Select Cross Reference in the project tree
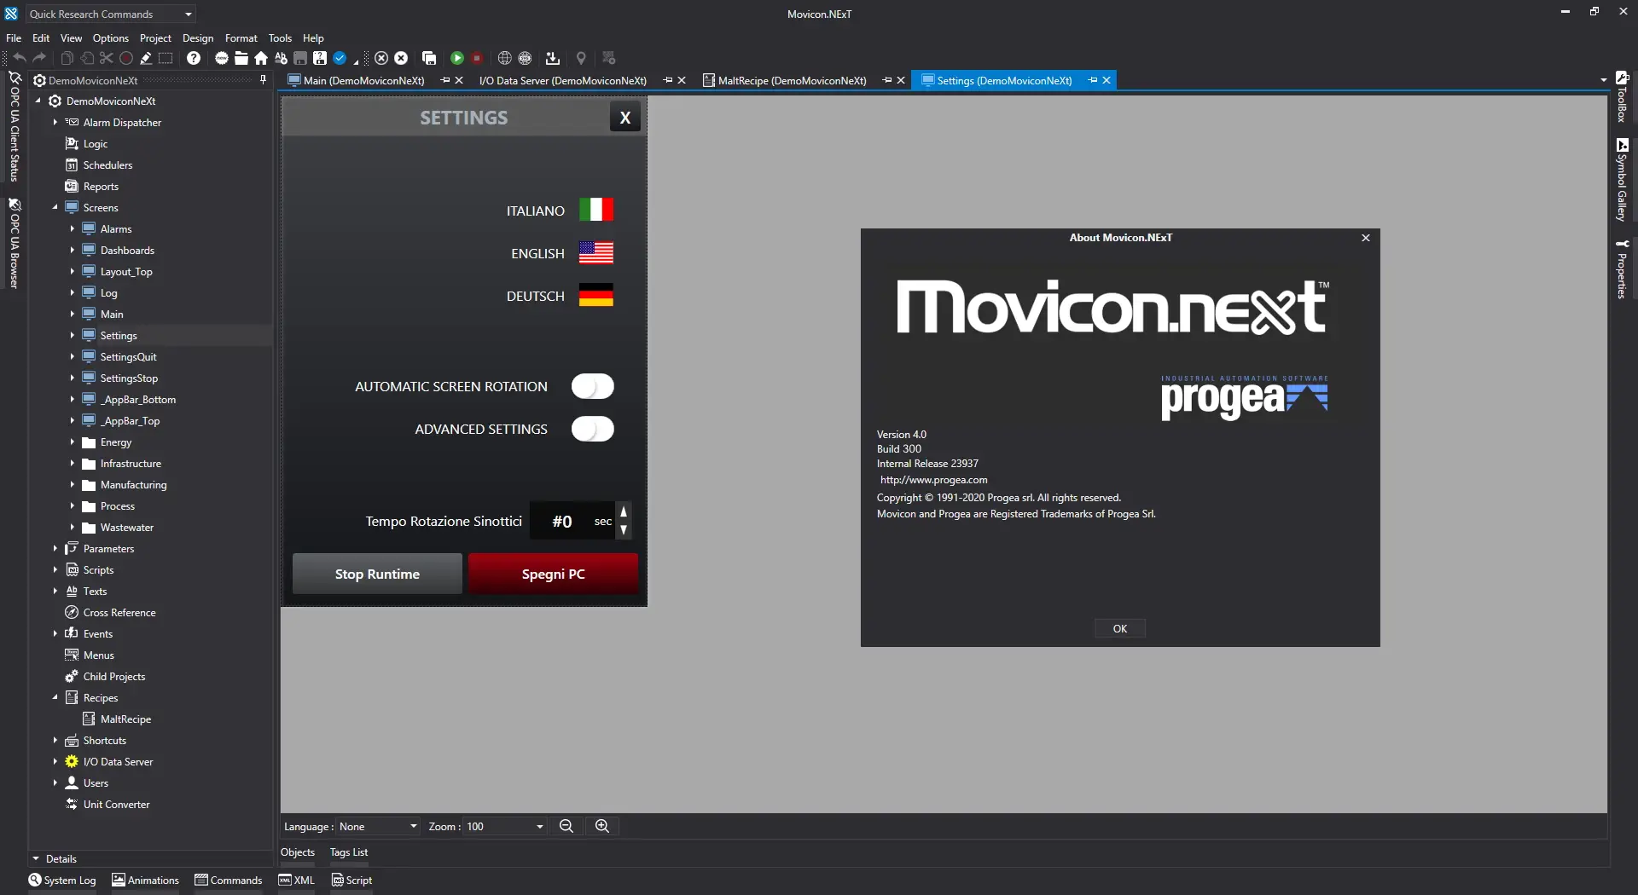 click(x=119, y=612)
